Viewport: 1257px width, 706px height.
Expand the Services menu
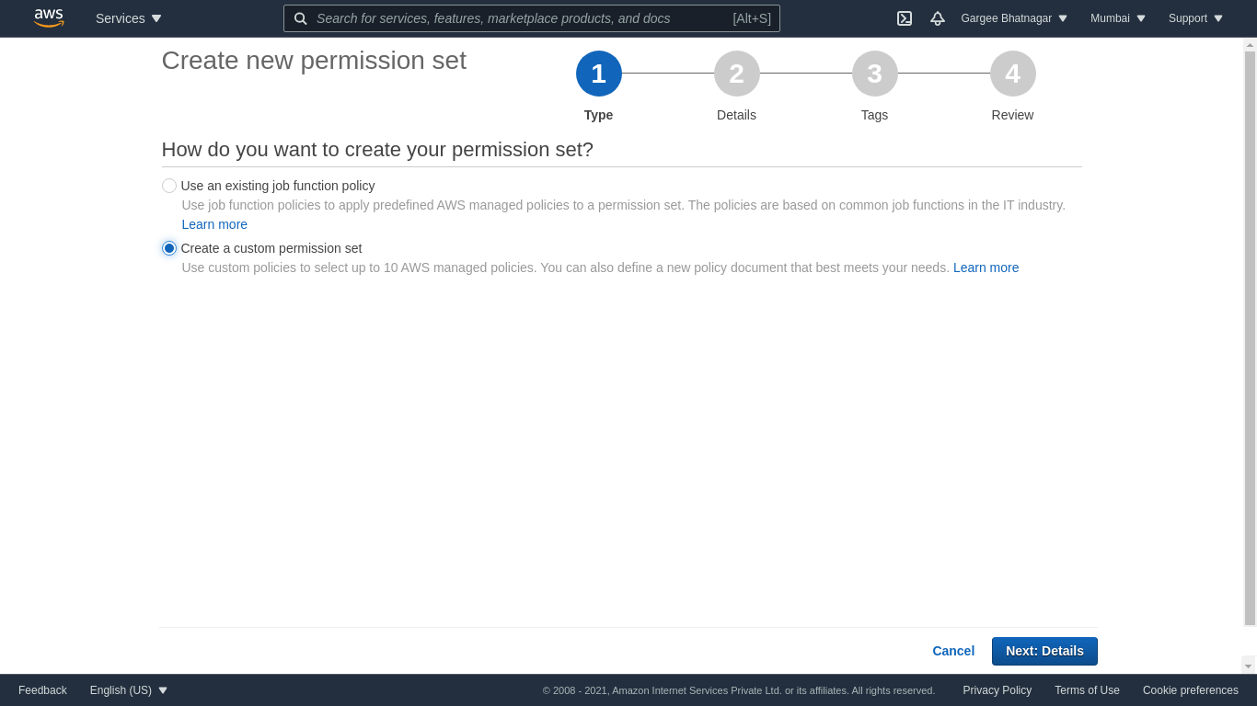(129, 18)
